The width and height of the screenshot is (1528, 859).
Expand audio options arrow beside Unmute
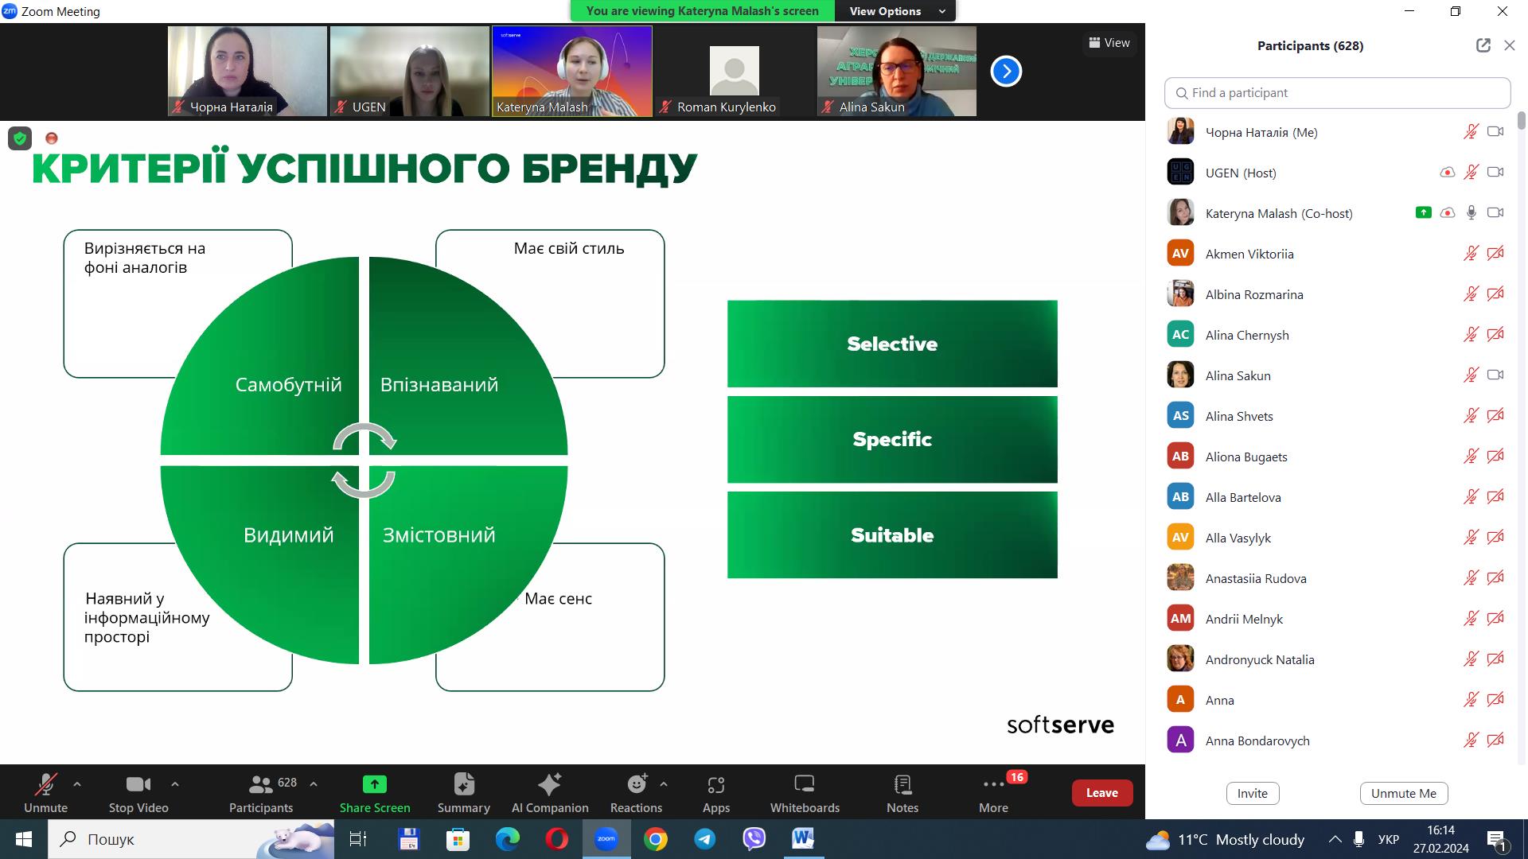tap(77, 784)
